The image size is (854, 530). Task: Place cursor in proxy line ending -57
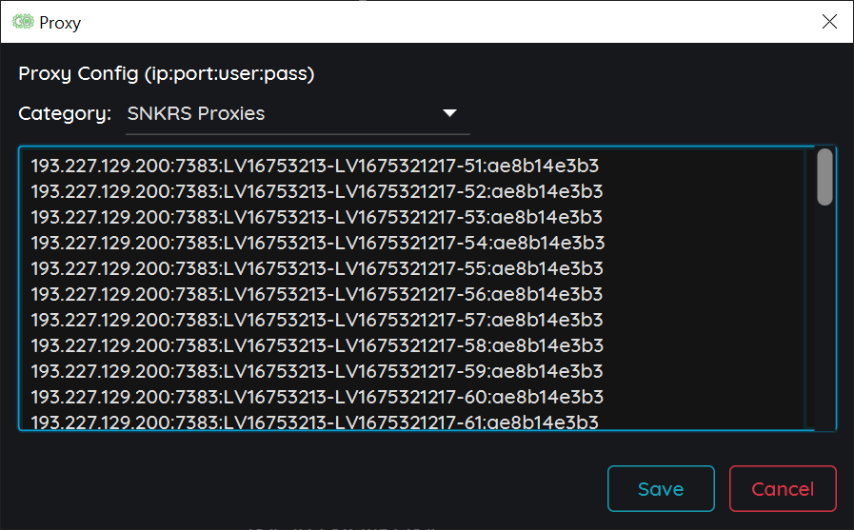(317, 320)
